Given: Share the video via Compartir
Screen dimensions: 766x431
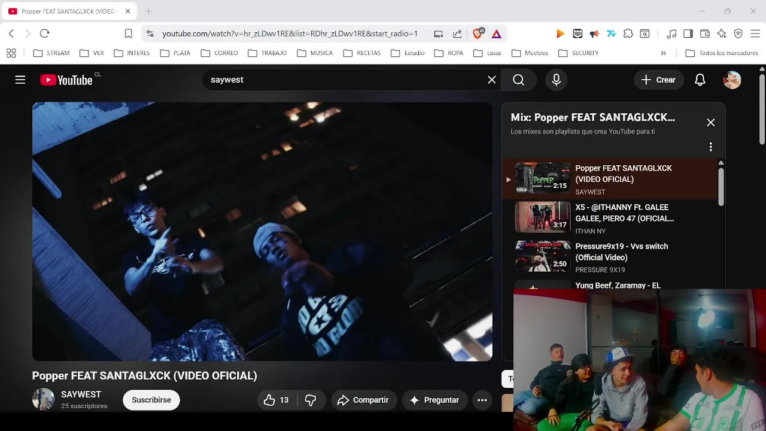Looking at the screenshot, I should (x=363, y=400).
